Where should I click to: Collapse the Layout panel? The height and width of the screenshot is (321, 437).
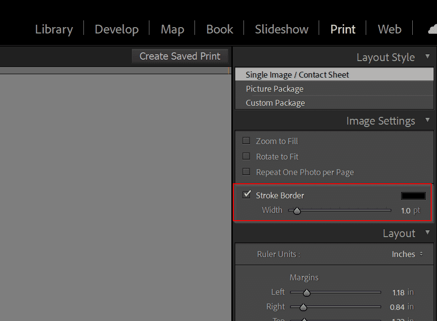[x=428, y=233]
